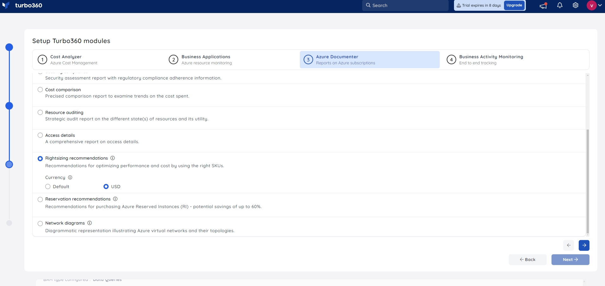605x286 pixels.
Task: Click Trial expires in 8 days notice
Action: pyautogui.click(x=481, y=5)
